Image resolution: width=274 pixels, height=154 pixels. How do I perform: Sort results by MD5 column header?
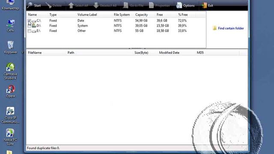pyautogui.click(x=200, y=53)
